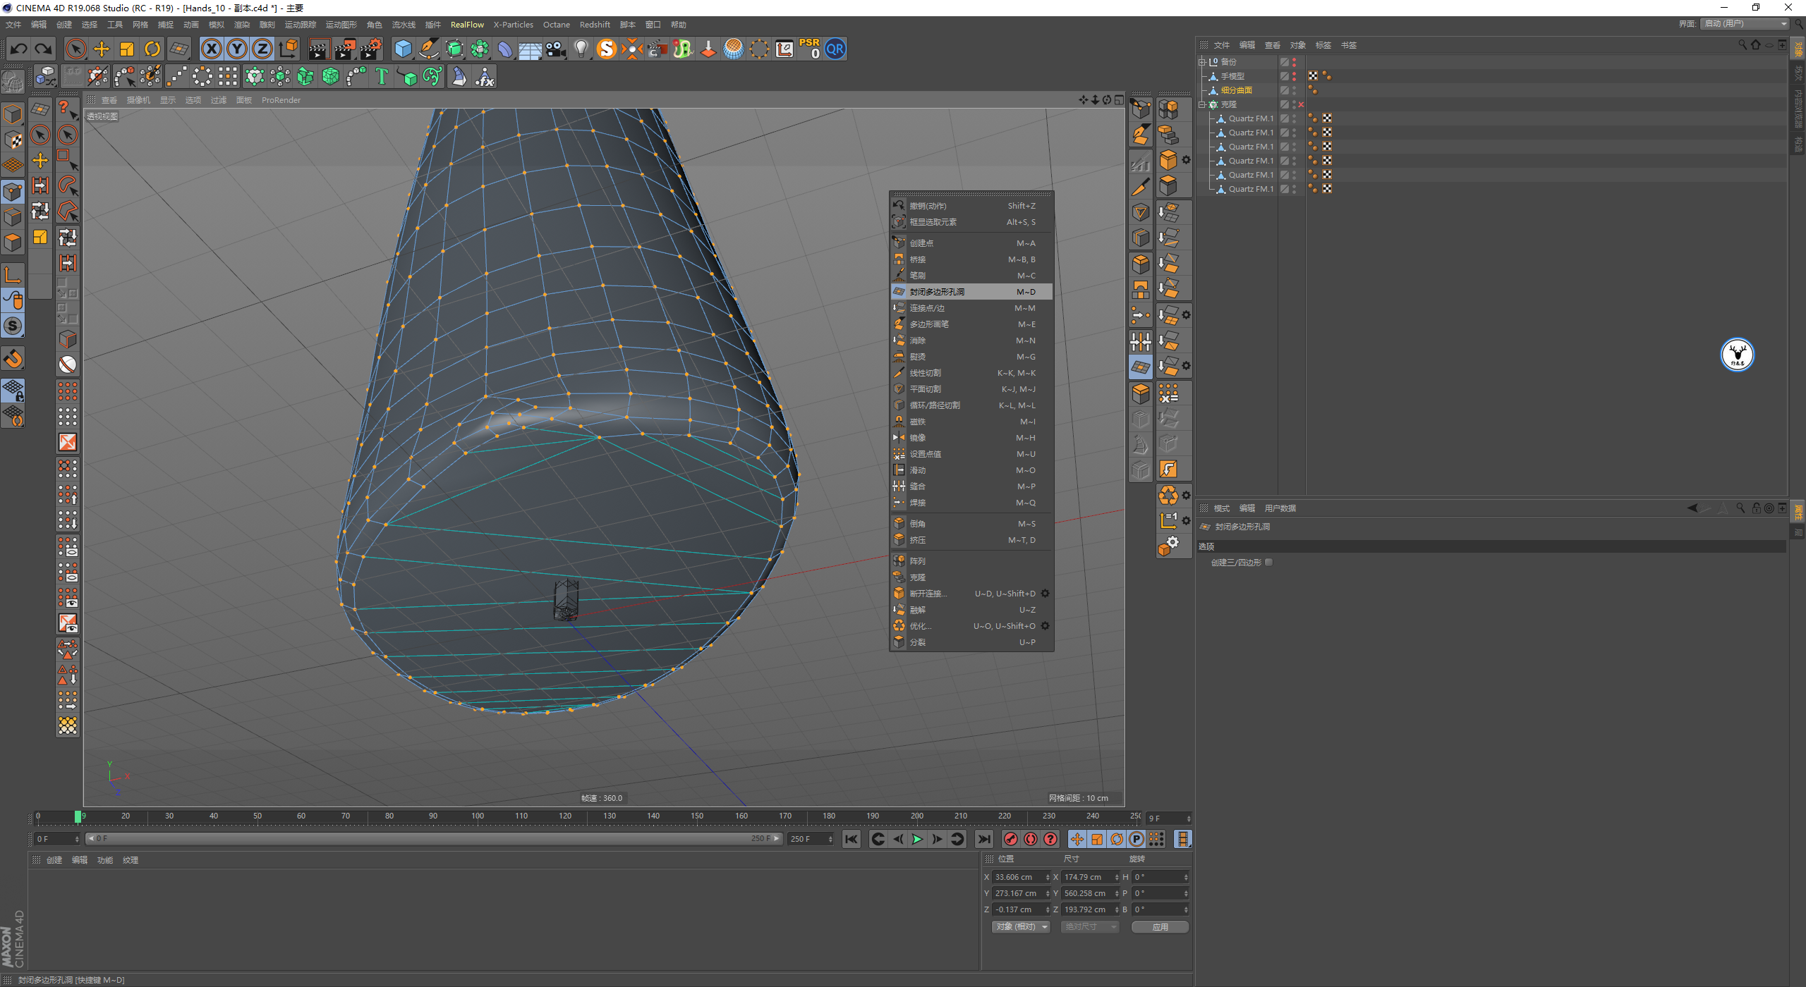Add a cube primitive from toolbar
Viewport: 1806px width, 987px height.
point(403,49)
